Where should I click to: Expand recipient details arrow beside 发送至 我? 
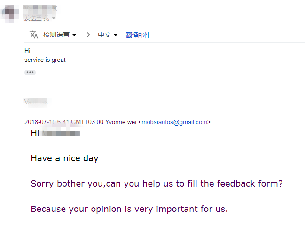(54, 18)
